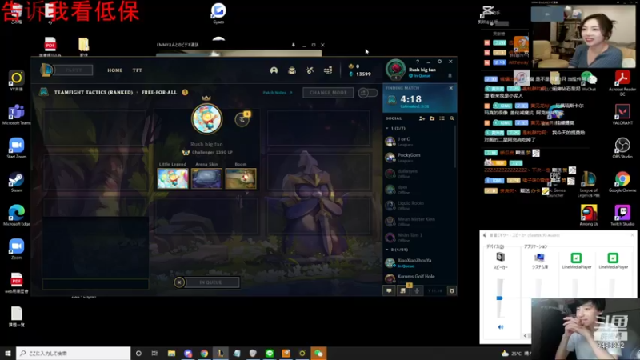Select the Boom thumbnail
640x360 pixels.
point(241,178)
